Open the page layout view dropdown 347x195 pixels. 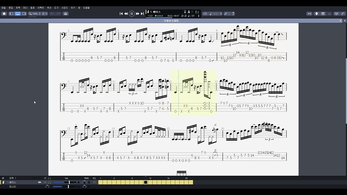pos(44,14)
